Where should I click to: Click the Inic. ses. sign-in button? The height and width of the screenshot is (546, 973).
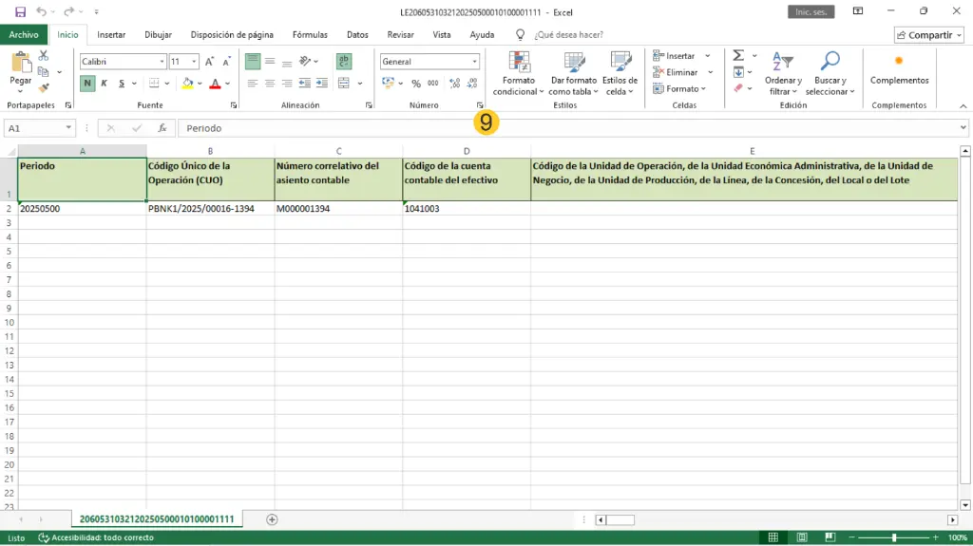811,12
